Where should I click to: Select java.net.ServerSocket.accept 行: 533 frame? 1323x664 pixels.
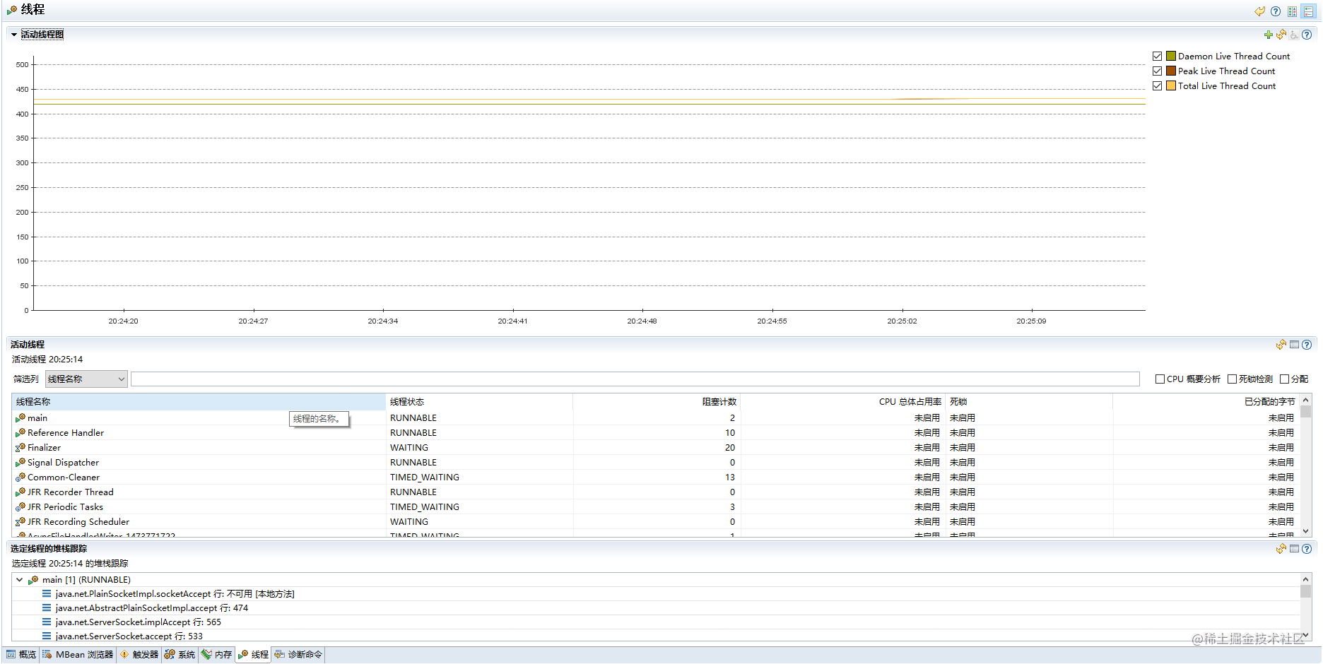(x=129, y=636)
